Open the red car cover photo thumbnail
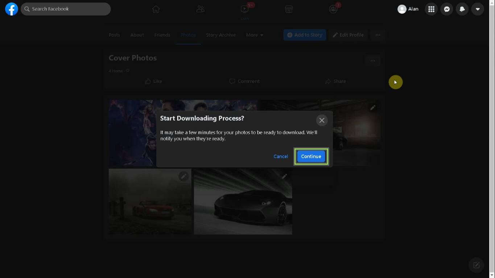The width and height of the screenshot is (495, 278). coord(150,202)
